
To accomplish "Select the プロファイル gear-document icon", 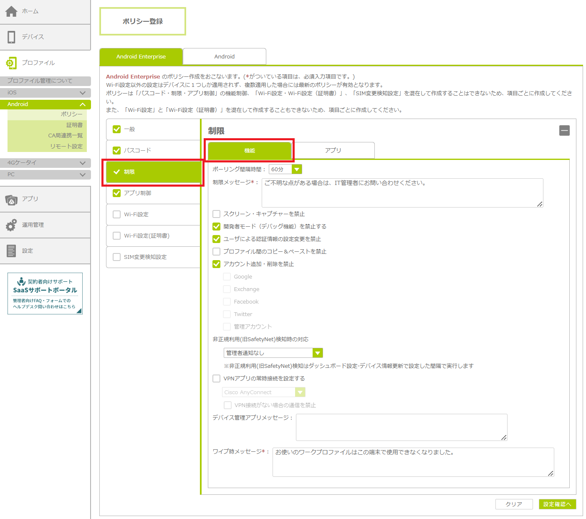I will (11, 63).
